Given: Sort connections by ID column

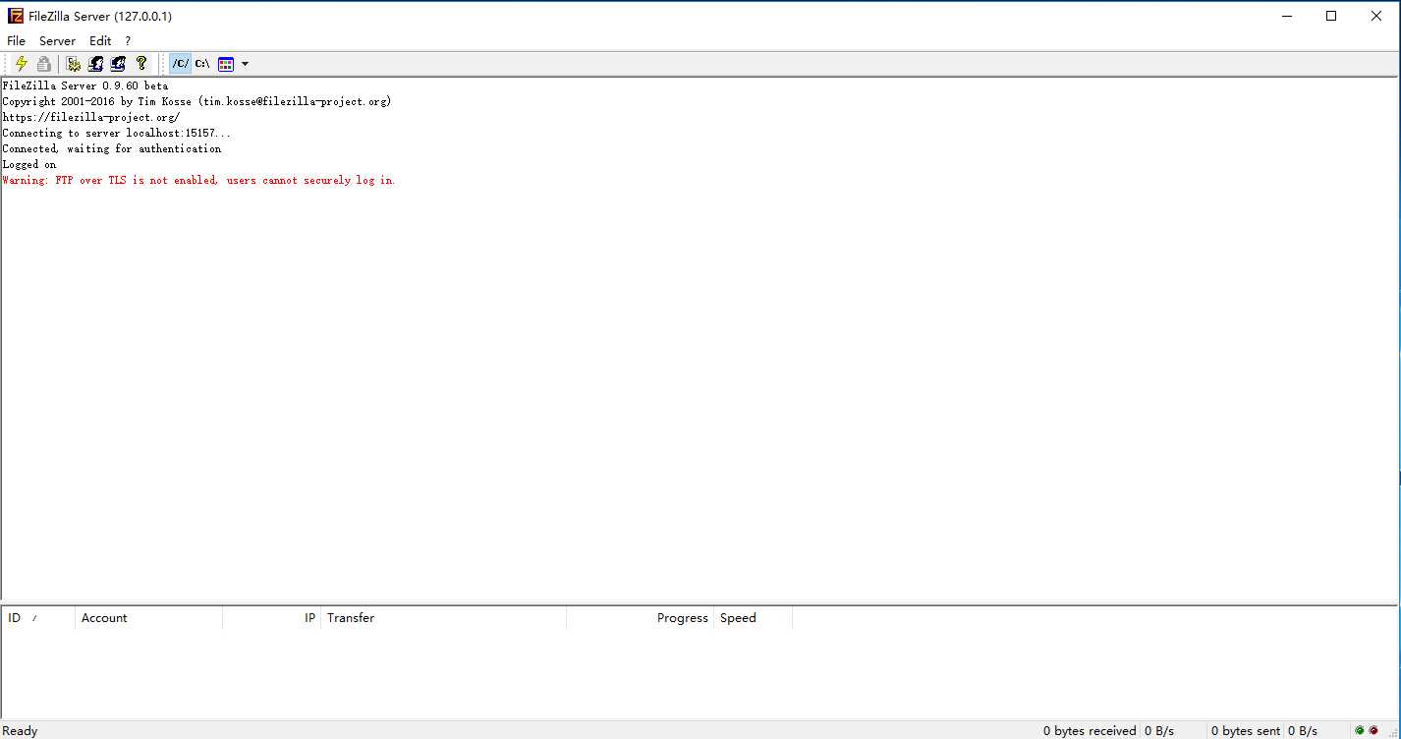Looking at the screenshot, I should pos(38,618).
